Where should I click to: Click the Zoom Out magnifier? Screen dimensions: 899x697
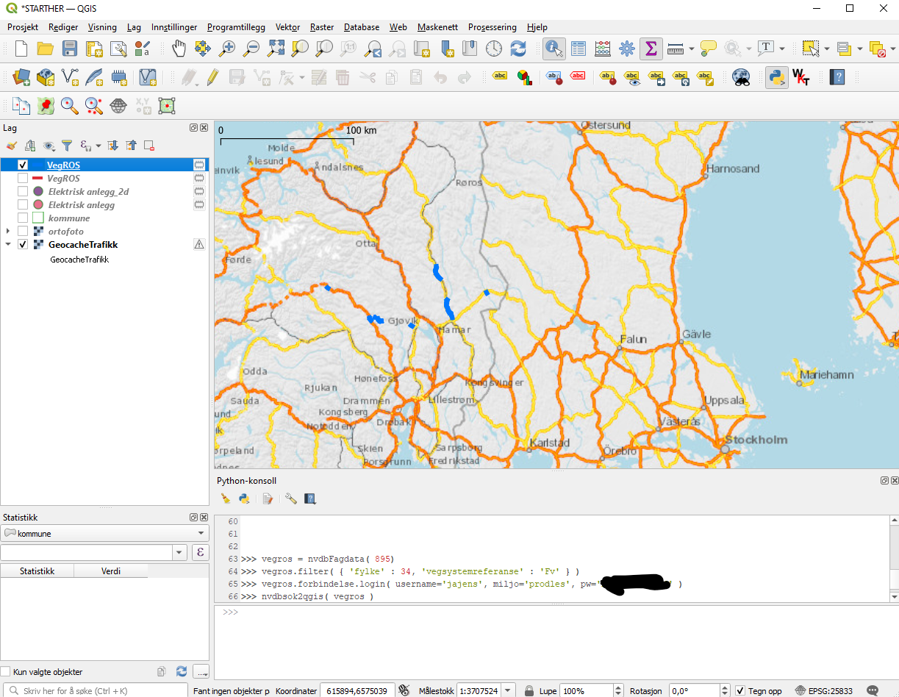[x=251, y=49]
